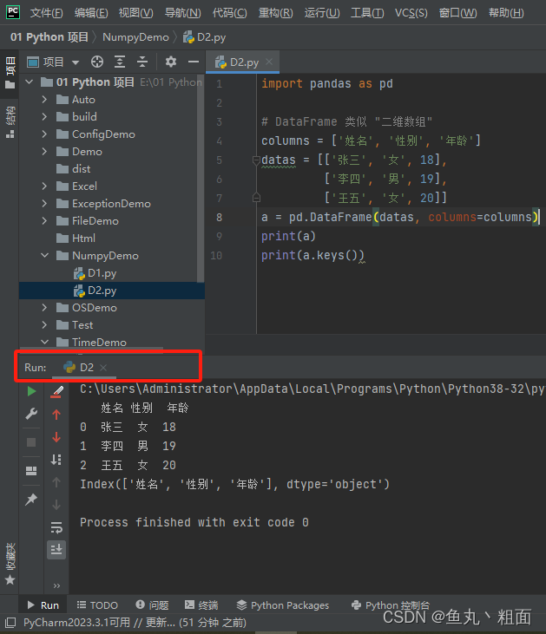Click the red up arrow in run toolbar
The width and height of the screenshot is (546, 634).
(x=56, y=414)
